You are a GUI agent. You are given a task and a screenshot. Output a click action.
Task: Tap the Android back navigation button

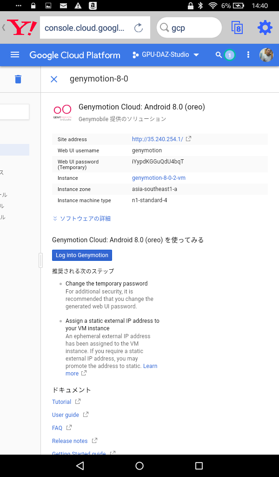point(80,465)
